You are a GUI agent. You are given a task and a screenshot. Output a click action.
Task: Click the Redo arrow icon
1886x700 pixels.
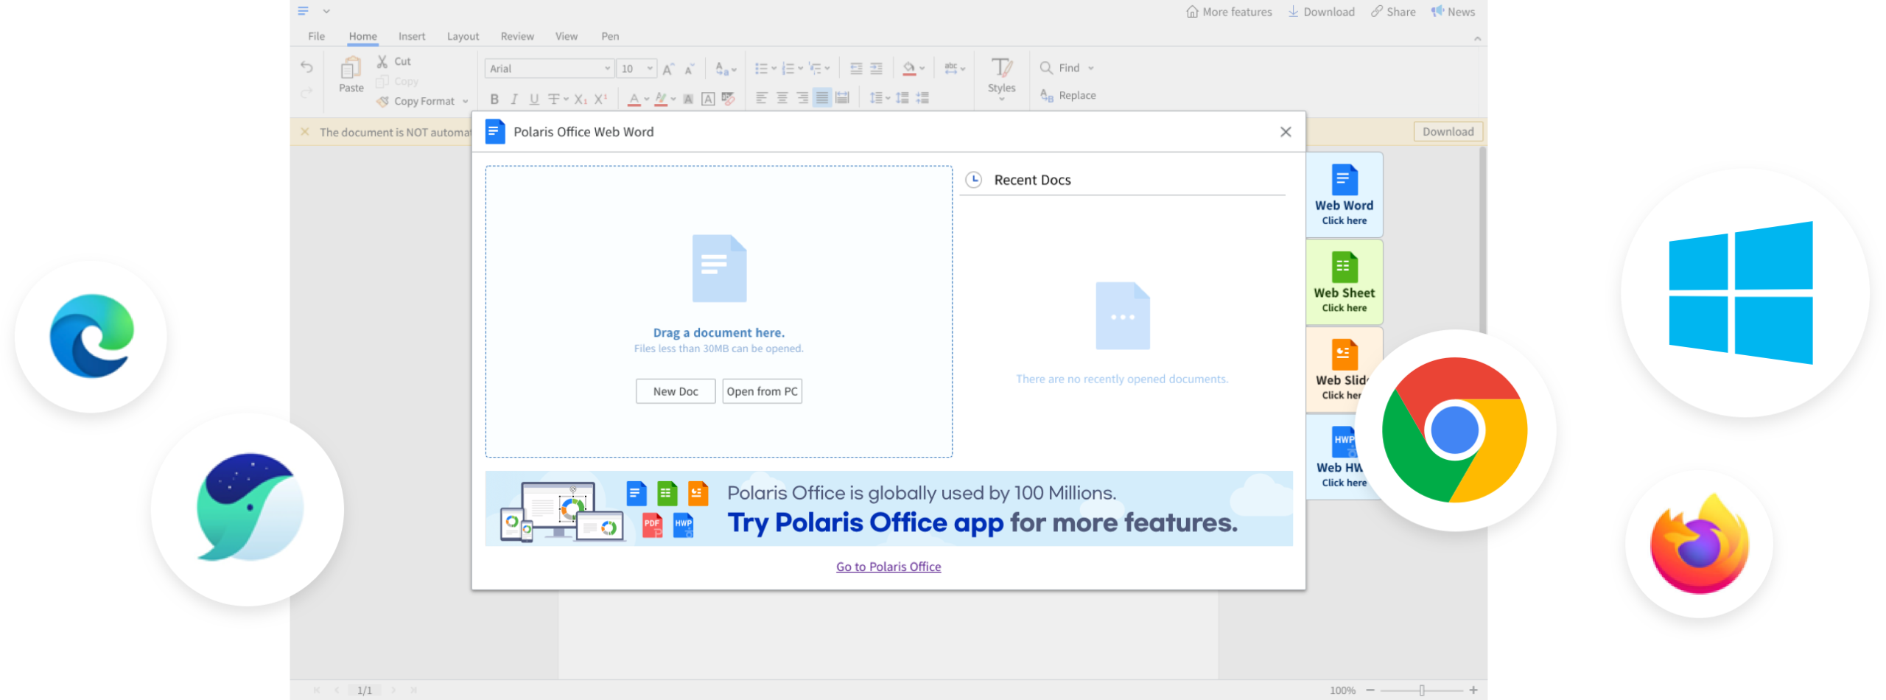[x=306, y=93]
